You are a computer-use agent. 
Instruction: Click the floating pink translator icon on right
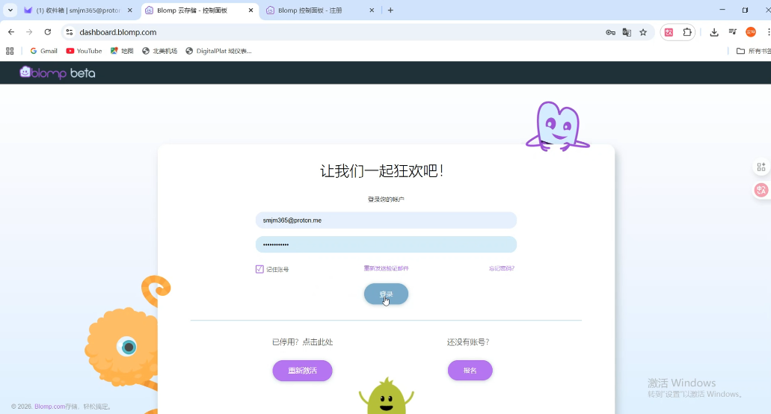[761, 190]
